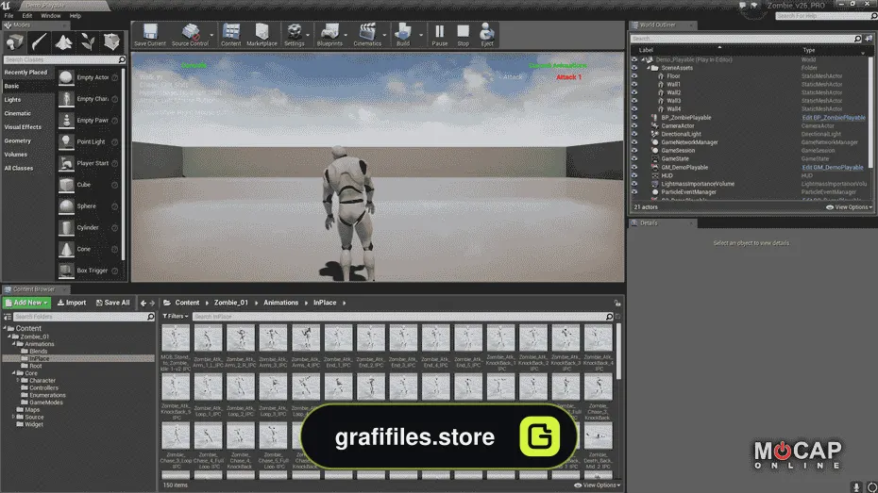The width and height of the screenshot is (878, 493).
Task: Open Edit BP_ZombiePlayable link
Action: [x=834, y=118]
